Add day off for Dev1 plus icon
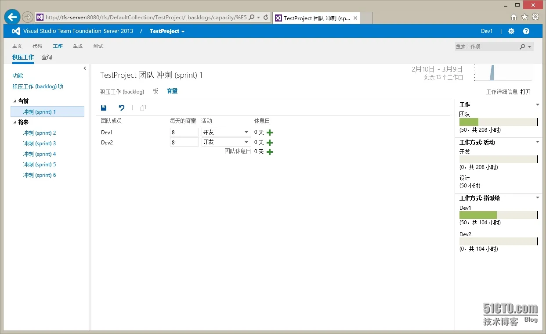 270,132
